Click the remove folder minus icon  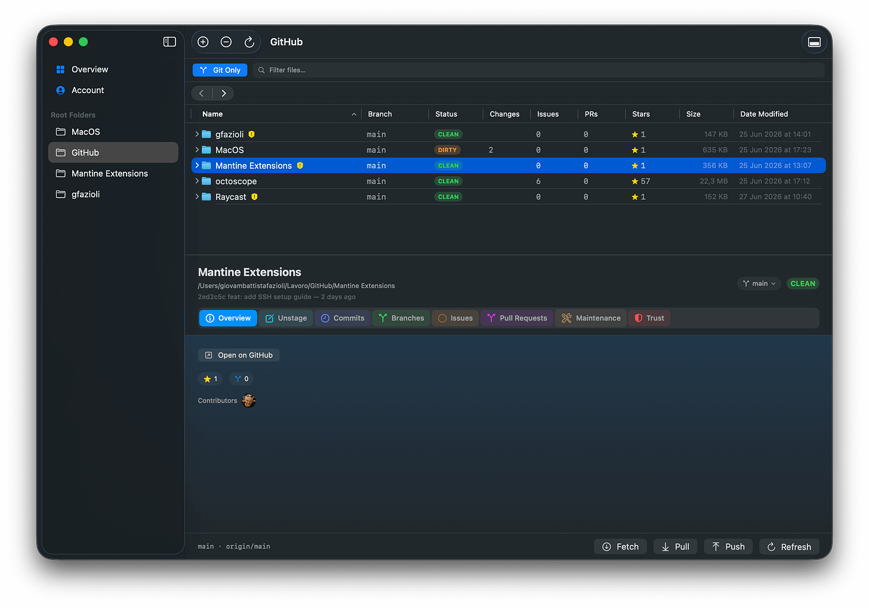pos(226,42)
